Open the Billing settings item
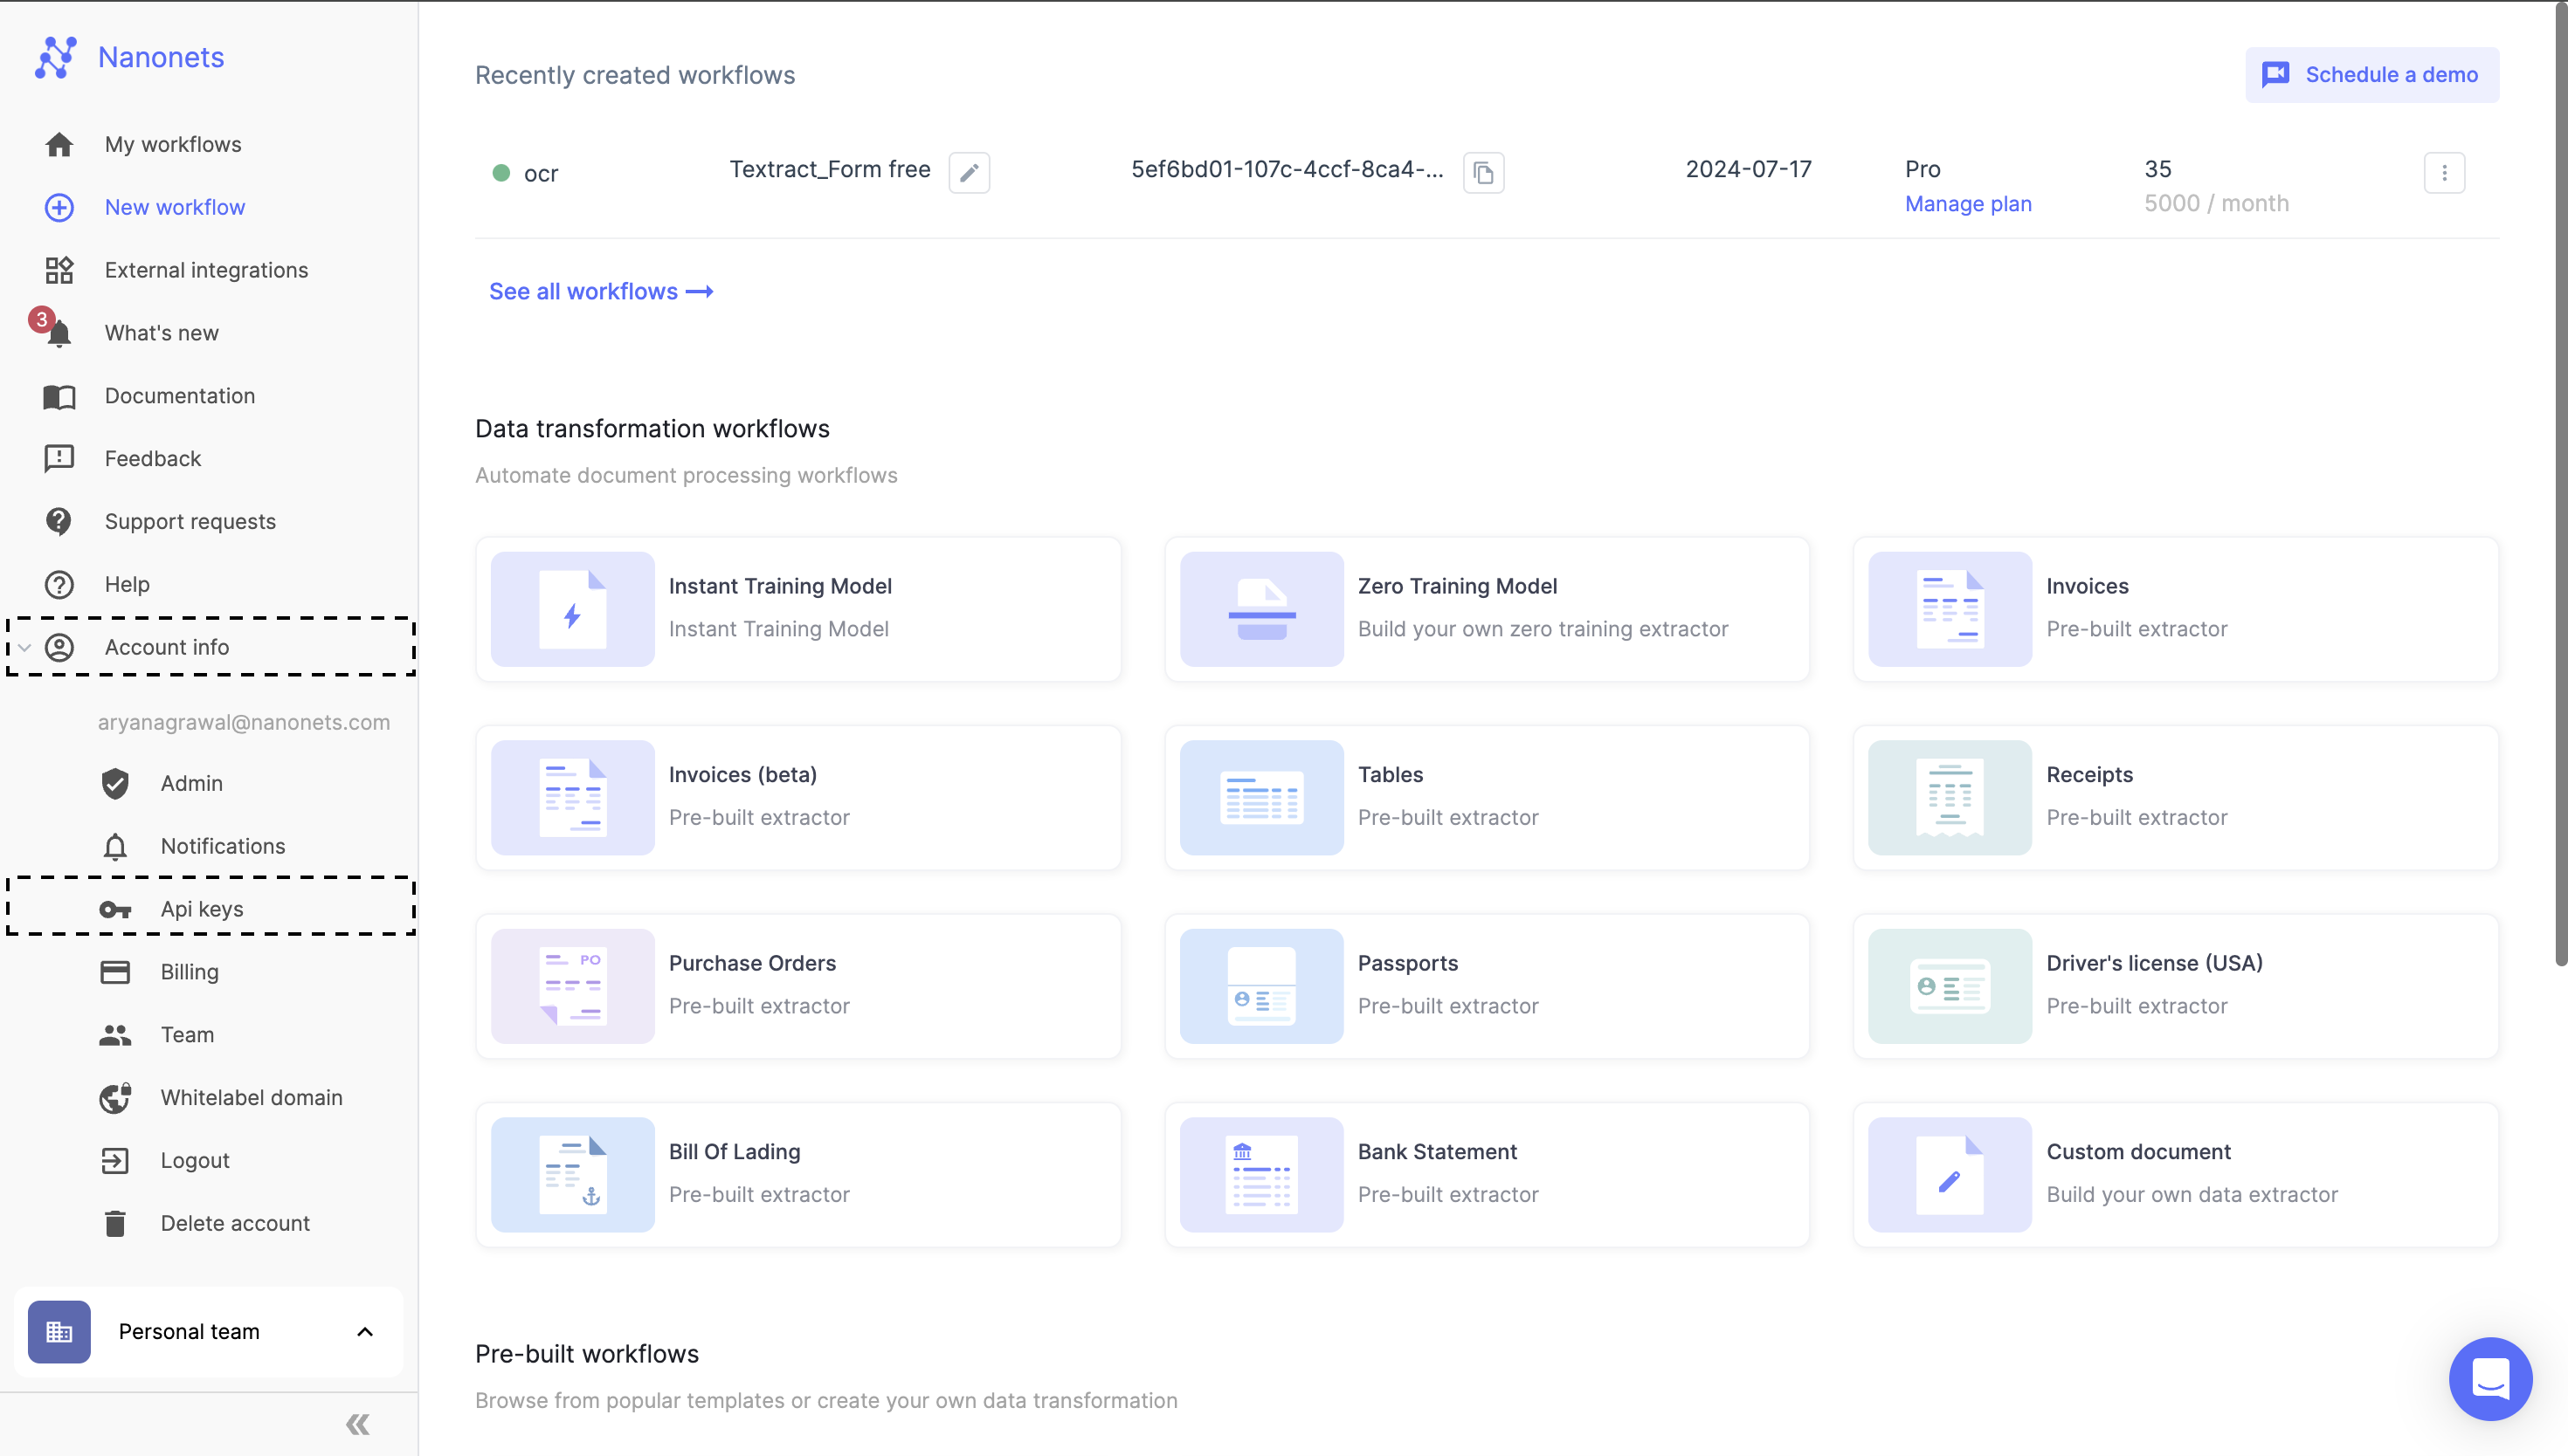Image resolution: width=2568 pixels, height=1456 pixels. 189,972
